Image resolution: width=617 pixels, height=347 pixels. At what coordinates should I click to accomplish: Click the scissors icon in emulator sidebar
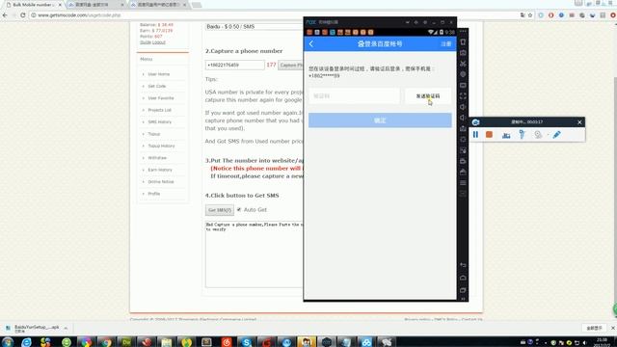(463, 64)
